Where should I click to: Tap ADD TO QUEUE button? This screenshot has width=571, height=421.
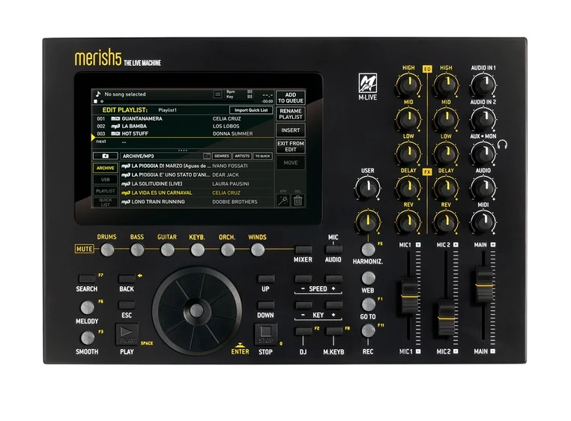click(290, 97)
